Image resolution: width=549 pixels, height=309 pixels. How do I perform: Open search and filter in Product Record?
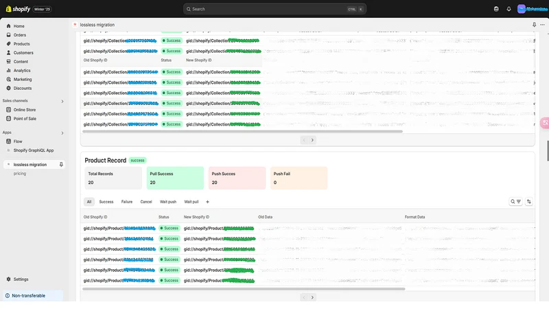pyautogui.click(x=515, y=201)
